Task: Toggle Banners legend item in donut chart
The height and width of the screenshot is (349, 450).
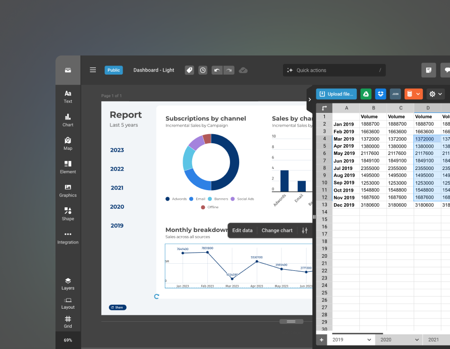Action: (218, 199)
